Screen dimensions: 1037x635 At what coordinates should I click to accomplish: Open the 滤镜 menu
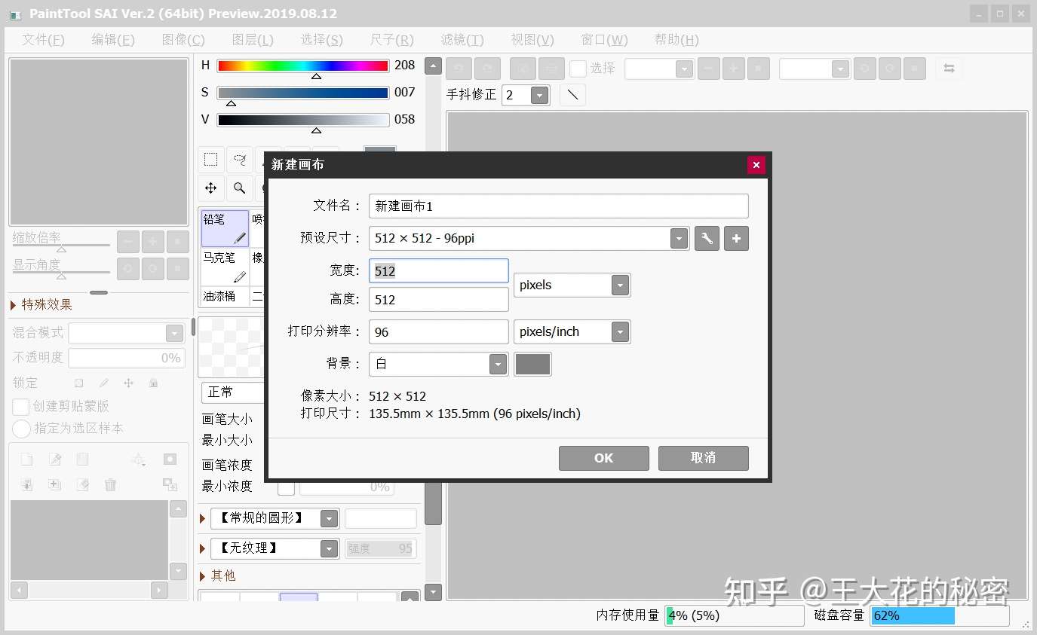(461, 39)
